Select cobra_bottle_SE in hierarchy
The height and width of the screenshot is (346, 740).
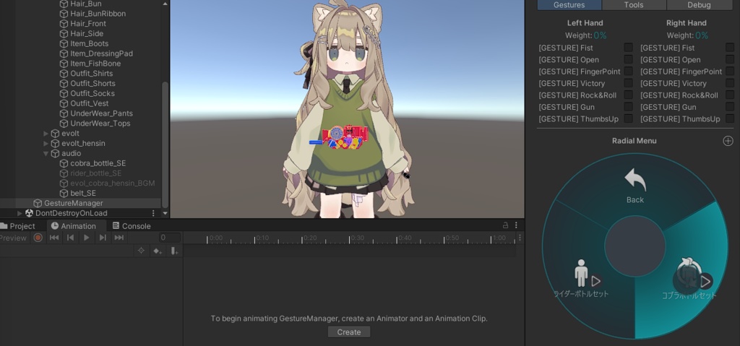(x=98, y=163)
